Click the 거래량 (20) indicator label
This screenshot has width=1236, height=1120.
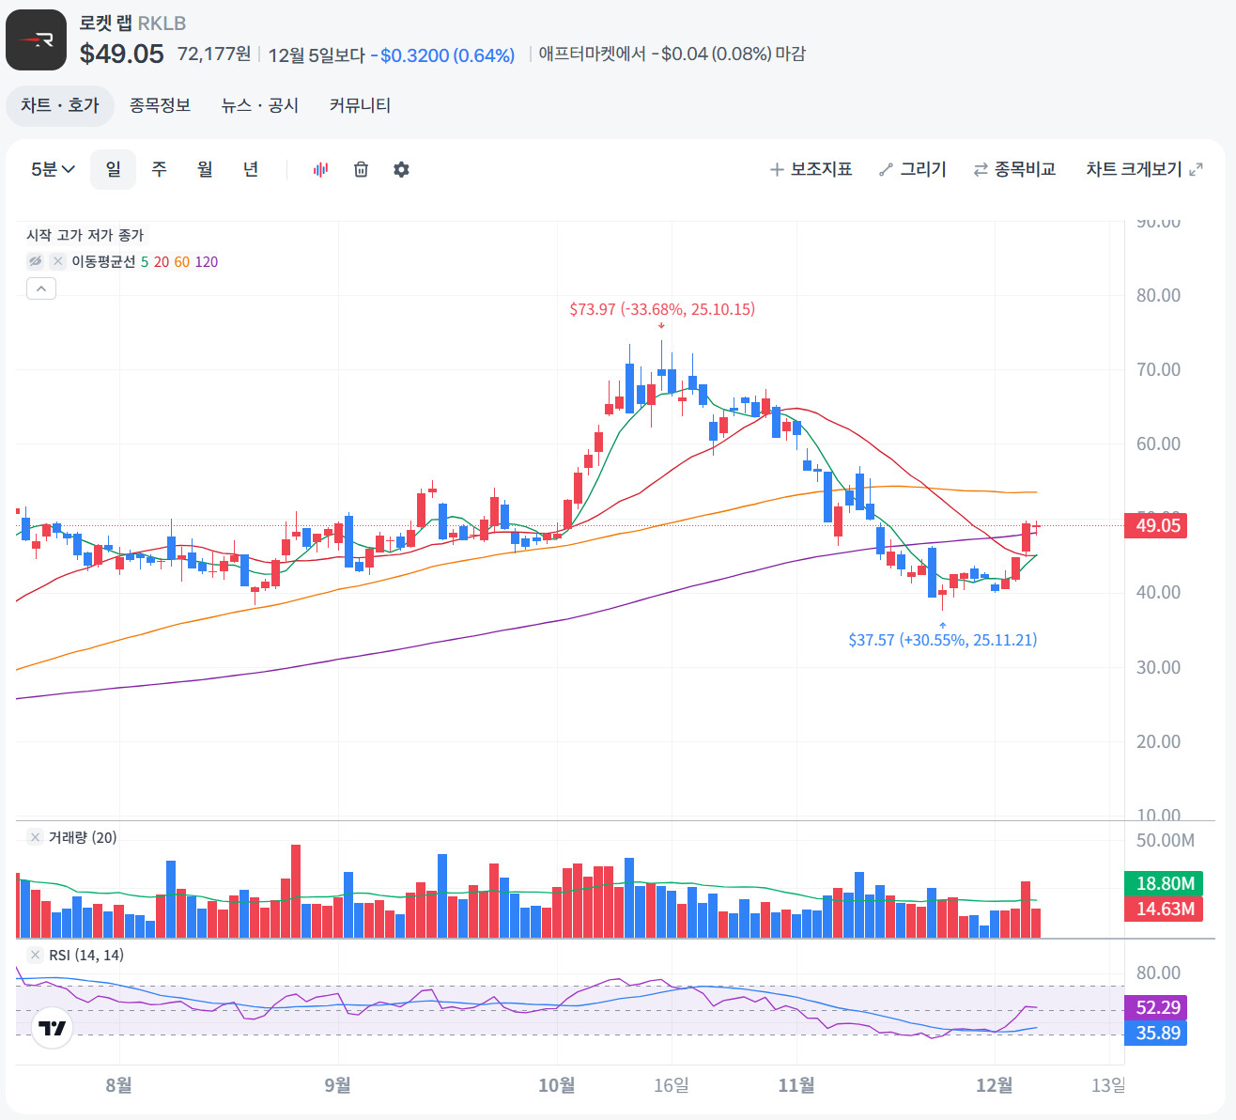pyautogui.click(x=83, y=837)
